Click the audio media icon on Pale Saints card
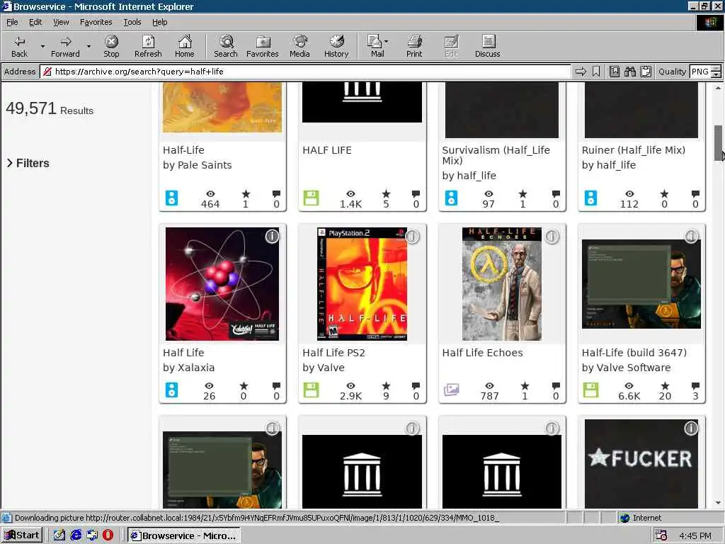 (171, 198)
